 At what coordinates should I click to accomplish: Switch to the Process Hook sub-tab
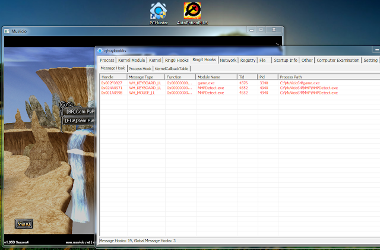click(140, 69)
